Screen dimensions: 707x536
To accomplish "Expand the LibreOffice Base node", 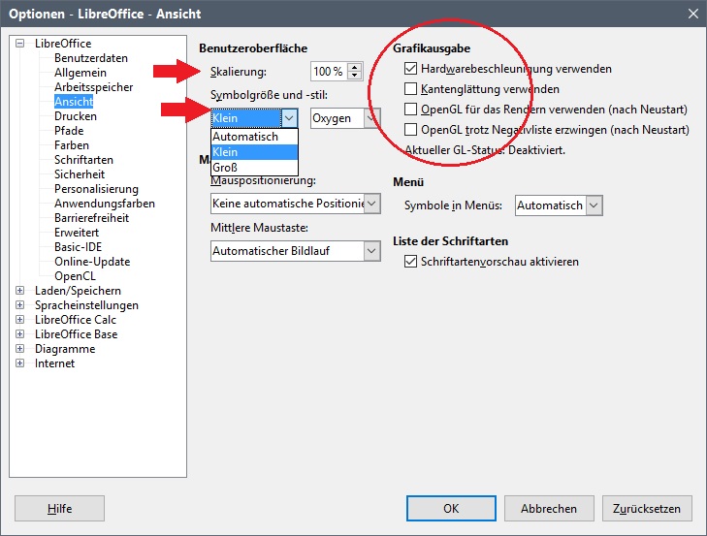I will pos(19,334).
